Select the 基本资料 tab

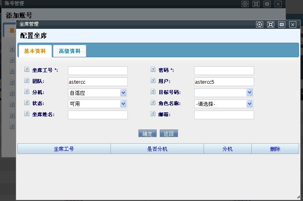[x=35, y=51]
